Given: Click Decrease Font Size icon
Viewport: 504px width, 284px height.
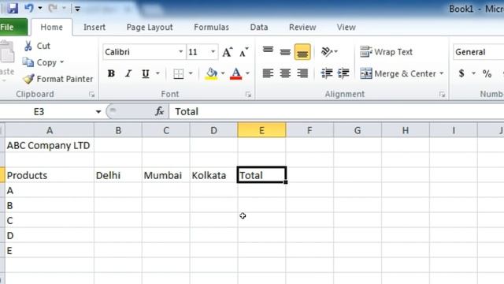Looking at the screenshot, I should click(x=244, y=52).
